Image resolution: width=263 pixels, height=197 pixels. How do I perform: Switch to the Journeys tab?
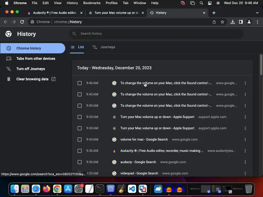(104, 47)
